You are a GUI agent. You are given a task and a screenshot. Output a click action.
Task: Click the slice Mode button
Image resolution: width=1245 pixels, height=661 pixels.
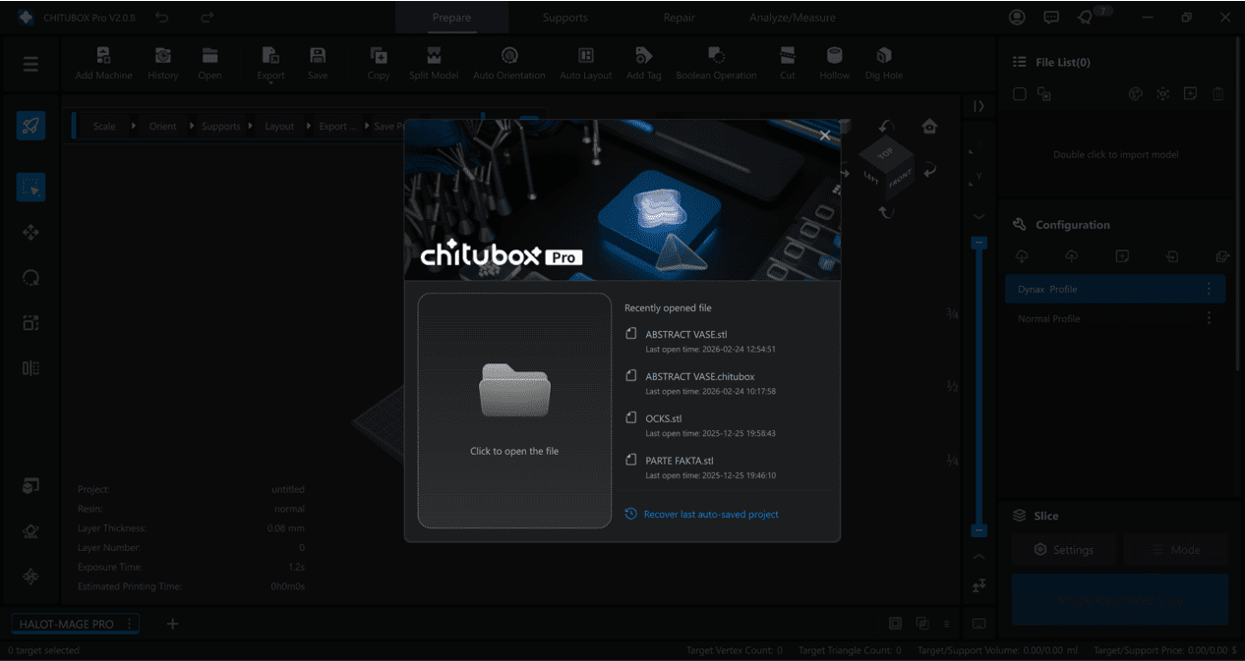pos(1176,550)
